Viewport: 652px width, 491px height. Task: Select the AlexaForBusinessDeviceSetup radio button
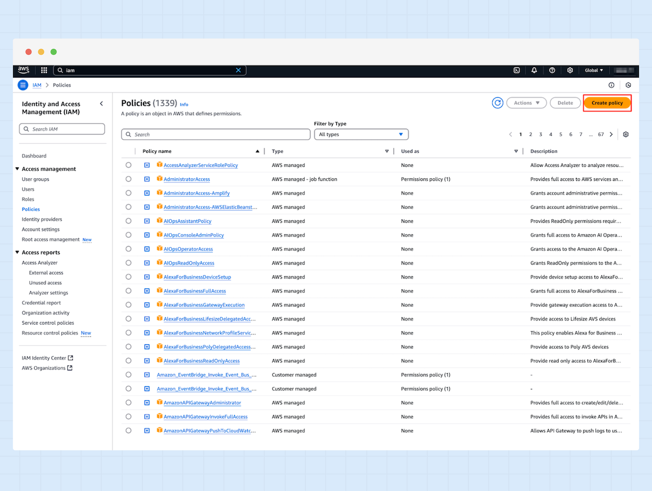point(128,276)
